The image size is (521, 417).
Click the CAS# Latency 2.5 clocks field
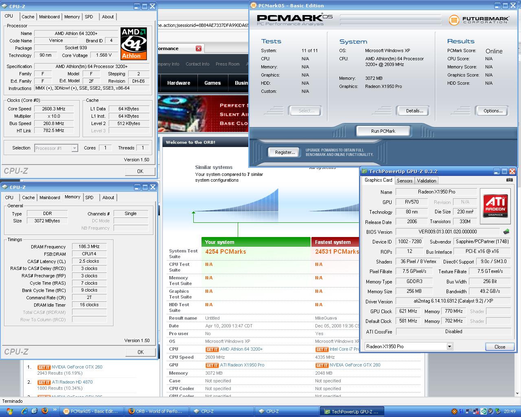[x=89, y=261]
